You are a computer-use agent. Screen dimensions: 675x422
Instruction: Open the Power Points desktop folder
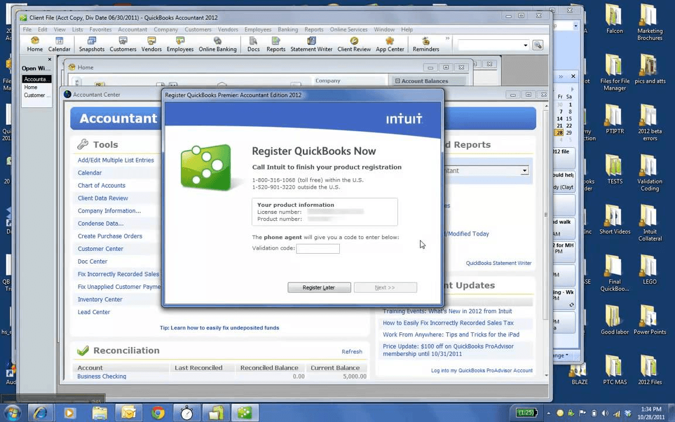650,320
